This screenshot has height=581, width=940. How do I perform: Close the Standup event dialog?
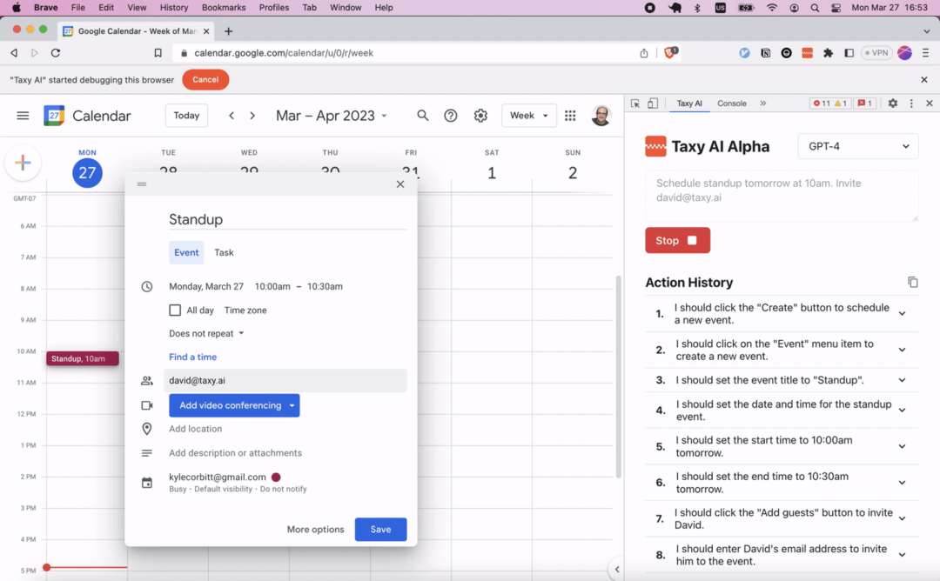click(x=400, y=184)
